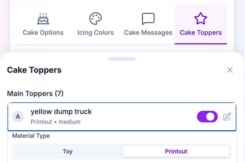
Task: Select Printout material type
Action: click(176, 151)
